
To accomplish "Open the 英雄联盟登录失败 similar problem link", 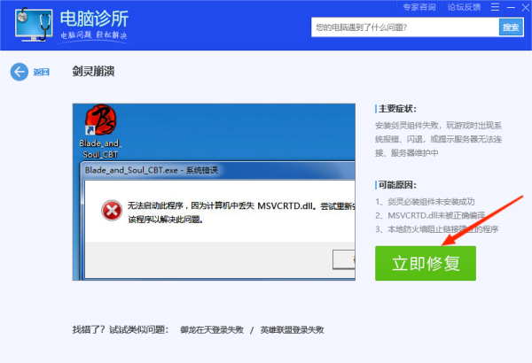I will click(x=292, y=329).
